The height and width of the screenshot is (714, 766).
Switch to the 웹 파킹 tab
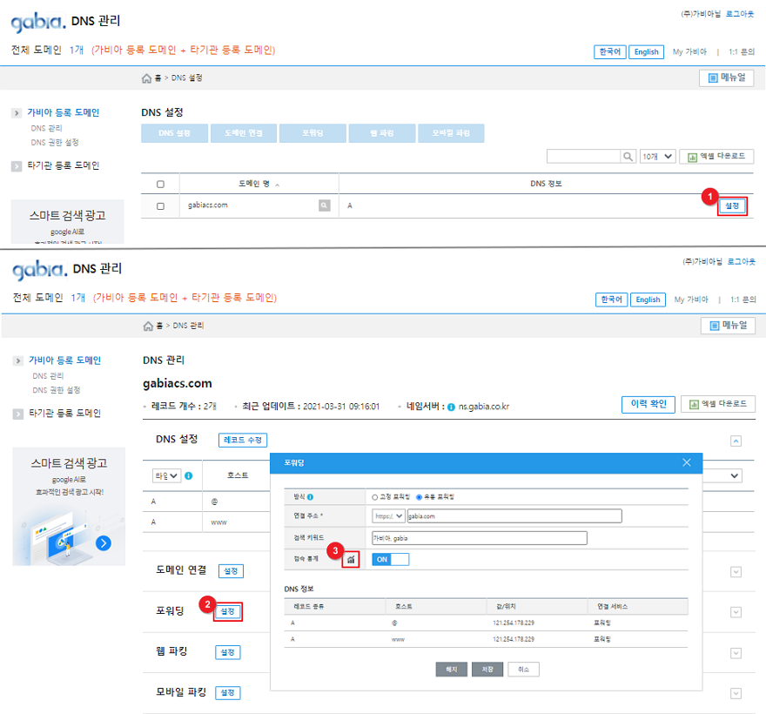[x=382, y=133]
